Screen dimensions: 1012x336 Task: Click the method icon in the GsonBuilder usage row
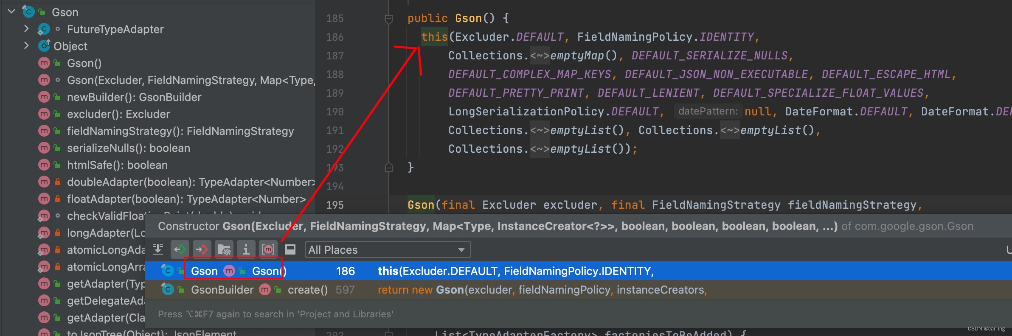(x=265, y=290)
